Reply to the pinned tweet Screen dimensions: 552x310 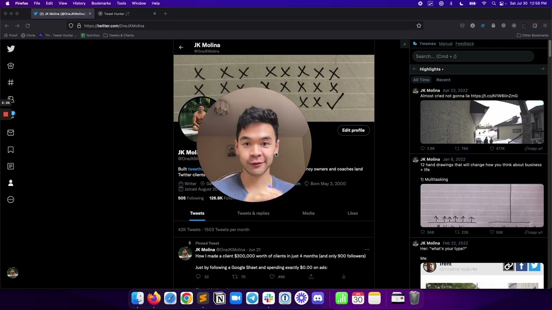pos(198,277)
